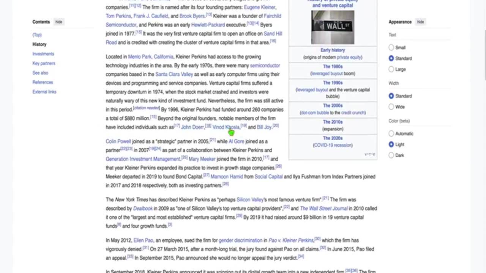This screenshot has height=273, width=486.
Task: Open The 2010s history link
Action: click(333, 122)
